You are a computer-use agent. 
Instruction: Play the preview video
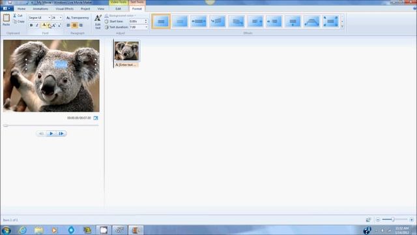[51, 133]
